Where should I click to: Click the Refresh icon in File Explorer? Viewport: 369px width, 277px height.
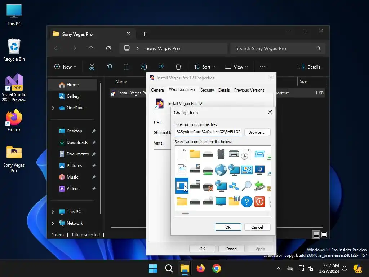(108, 48)
